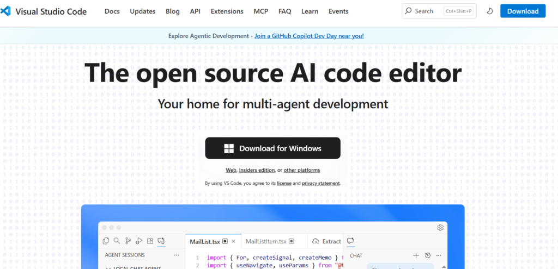Open the Run and Debug icon
This screenshot has width=558, height=269.
tap(139, 241)
